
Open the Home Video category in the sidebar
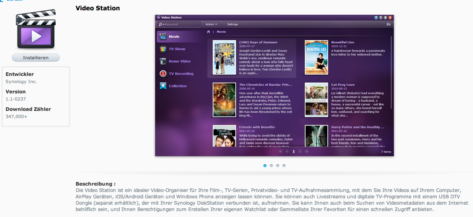(179, 61)
